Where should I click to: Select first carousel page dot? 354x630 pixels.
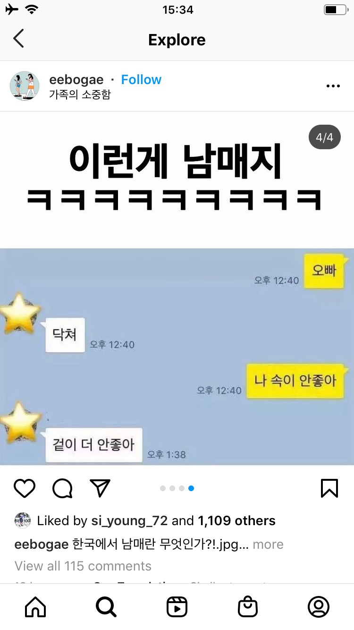coord(163,488)
